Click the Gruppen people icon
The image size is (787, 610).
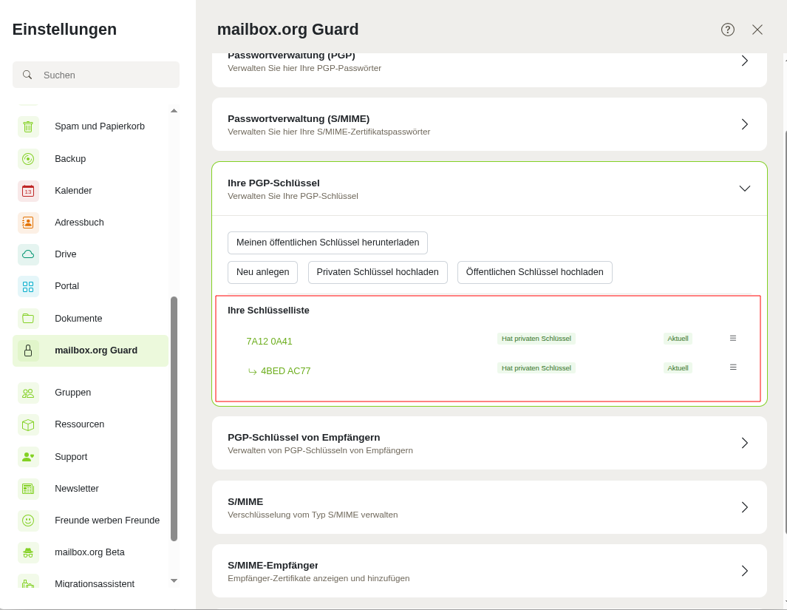[x=28, y=393]
